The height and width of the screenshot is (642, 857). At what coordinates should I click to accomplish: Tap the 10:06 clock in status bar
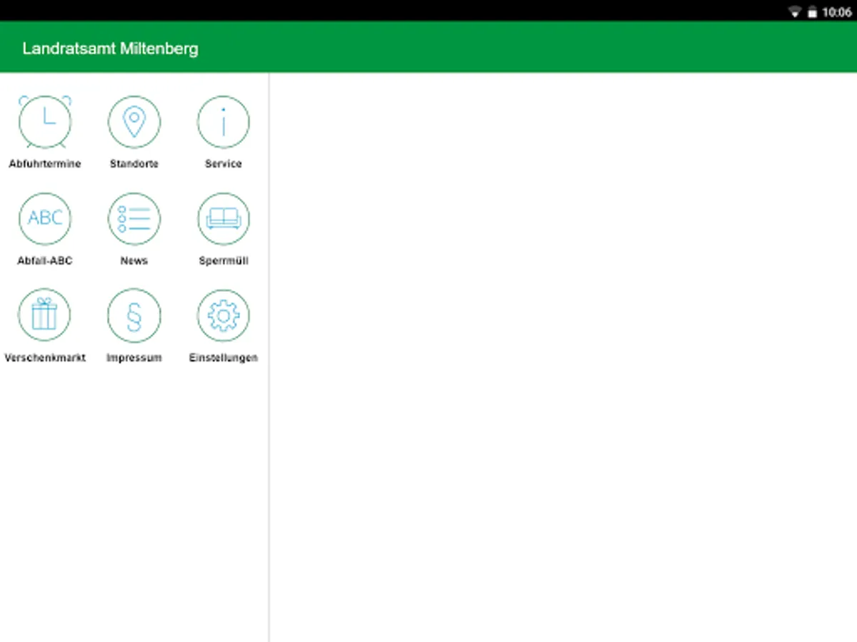click(x=837, y=12)
